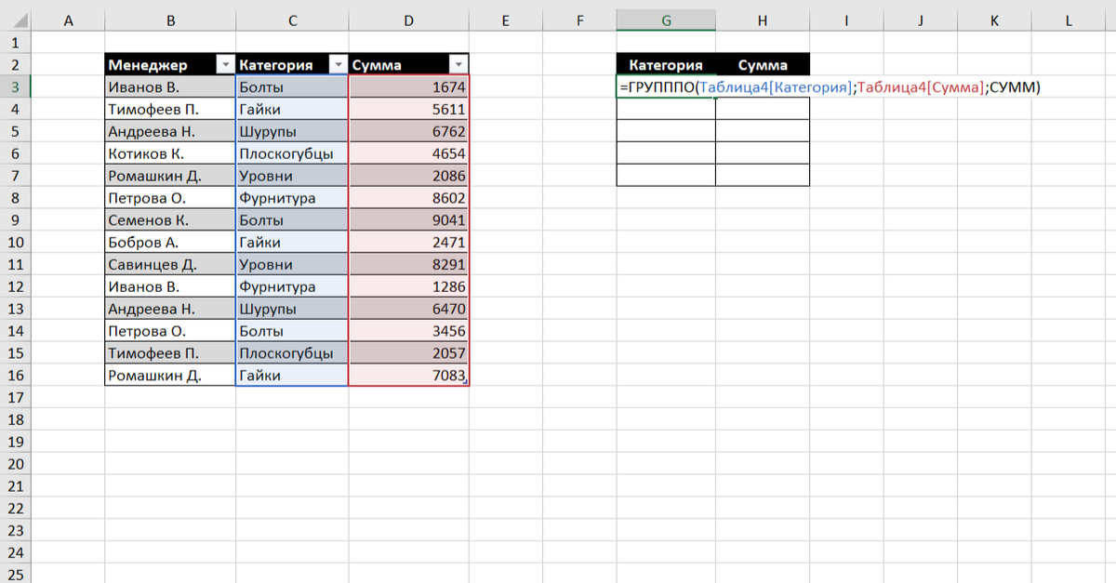Viewport: 1116px width, 583px height.
Task: Select the amount cell 8291
Action: [x=408, y=264]
